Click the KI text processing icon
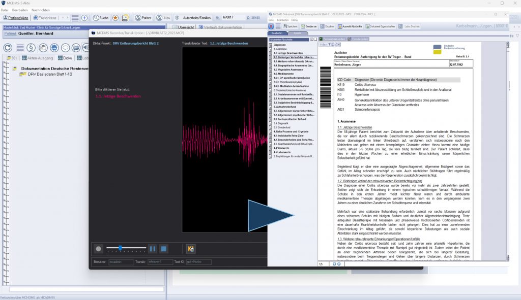The width and height of the screenshot is (521, 300). (x=191, y=249)
